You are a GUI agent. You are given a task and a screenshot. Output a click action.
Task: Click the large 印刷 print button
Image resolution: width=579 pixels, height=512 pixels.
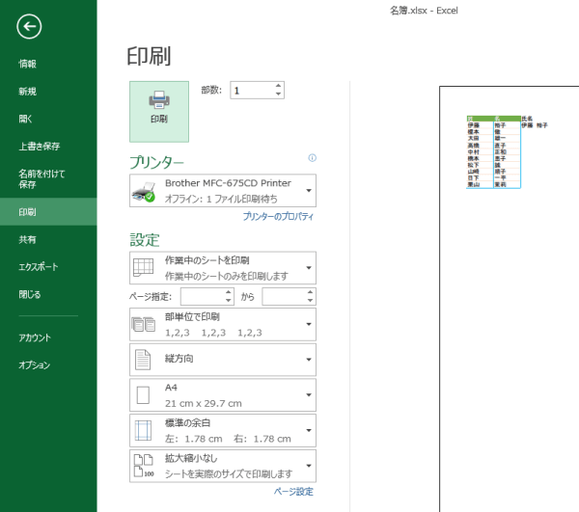pyautogui.click(x=159, y=112)
